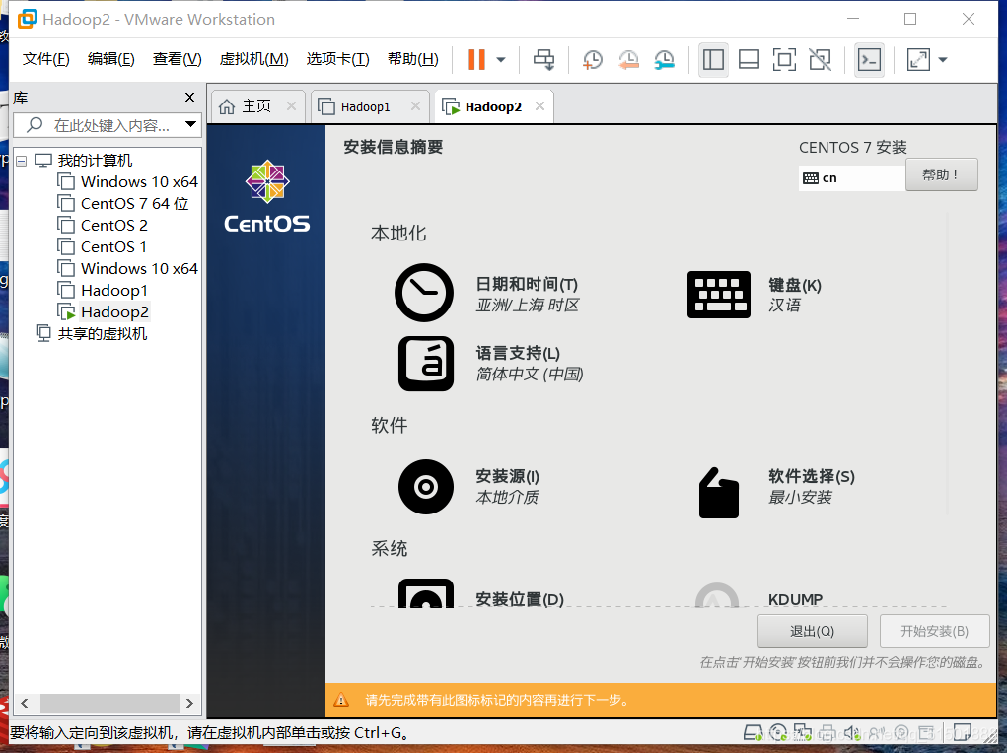The image size is (1007, 753).
Task: Click the CentOS logo in installer sidebar
Action: [x=266, y=196]
